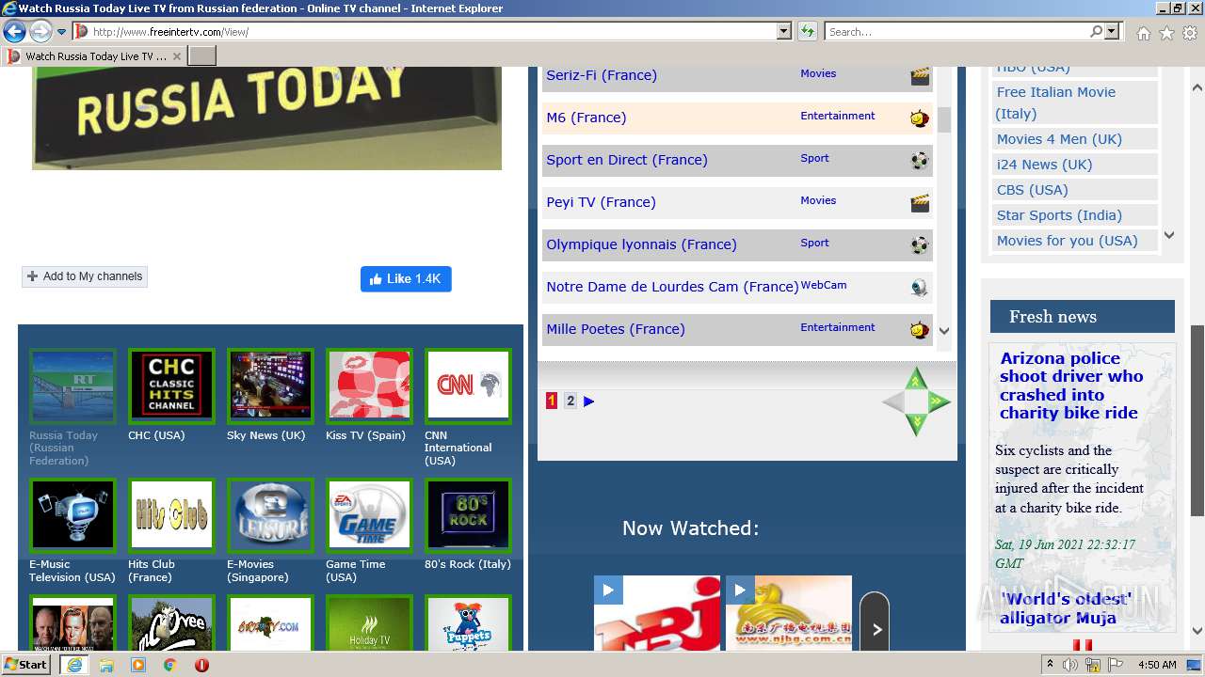1205x677 pixels.
Task: Open Movies 4 Men (UK) link
Action: tap(1059, 139)
